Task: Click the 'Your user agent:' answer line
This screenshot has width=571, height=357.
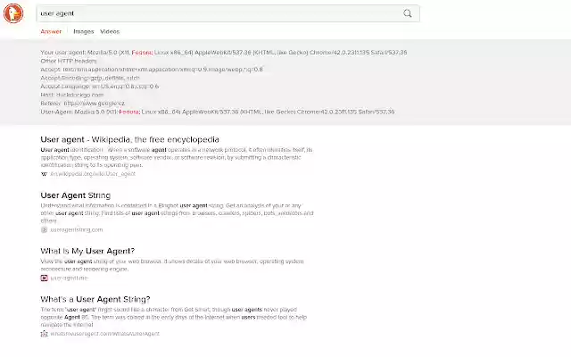Action: 224,53
